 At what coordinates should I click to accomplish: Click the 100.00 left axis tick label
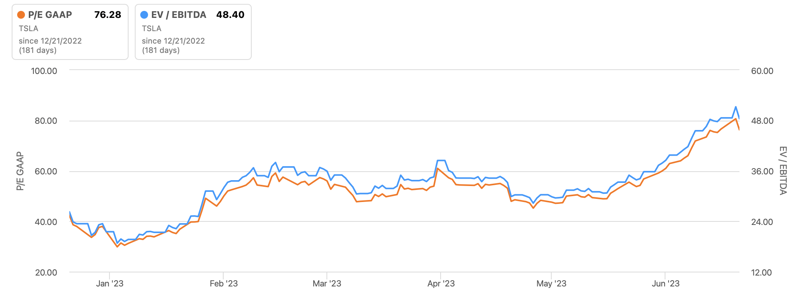(x=44, y=71)
